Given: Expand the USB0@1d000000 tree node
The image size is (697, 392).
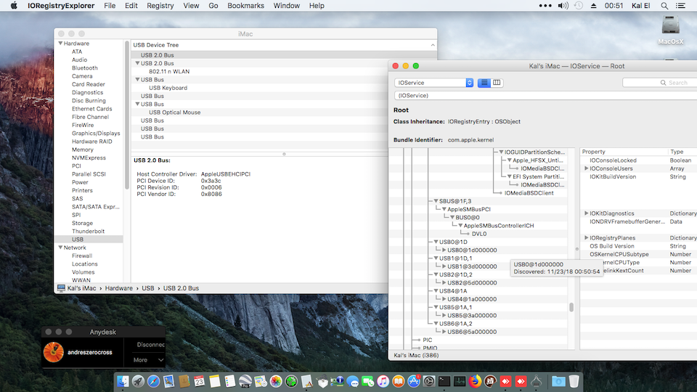Looking at the screenshot, I should [x=444, y=250].
